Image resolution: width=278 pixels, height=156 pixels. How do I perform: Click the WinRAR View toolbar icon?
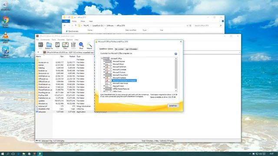point(65,45)
